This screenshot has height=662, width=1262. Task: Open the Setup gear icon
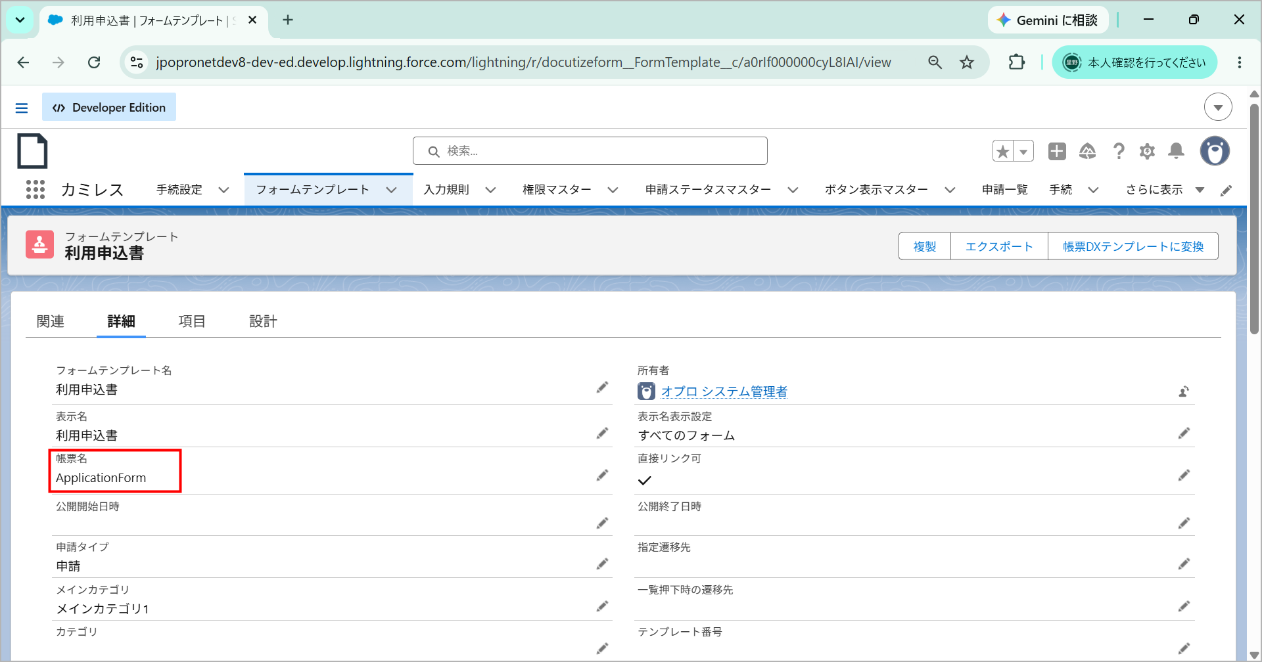coord(1147,151)
